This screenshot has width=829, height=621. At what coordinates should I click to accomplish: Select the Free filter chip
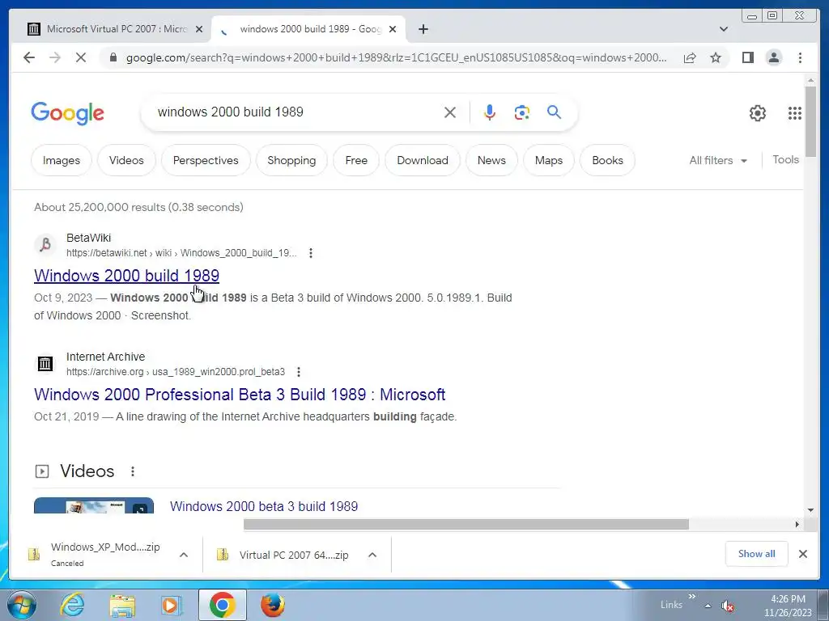(x=356, y=160)
